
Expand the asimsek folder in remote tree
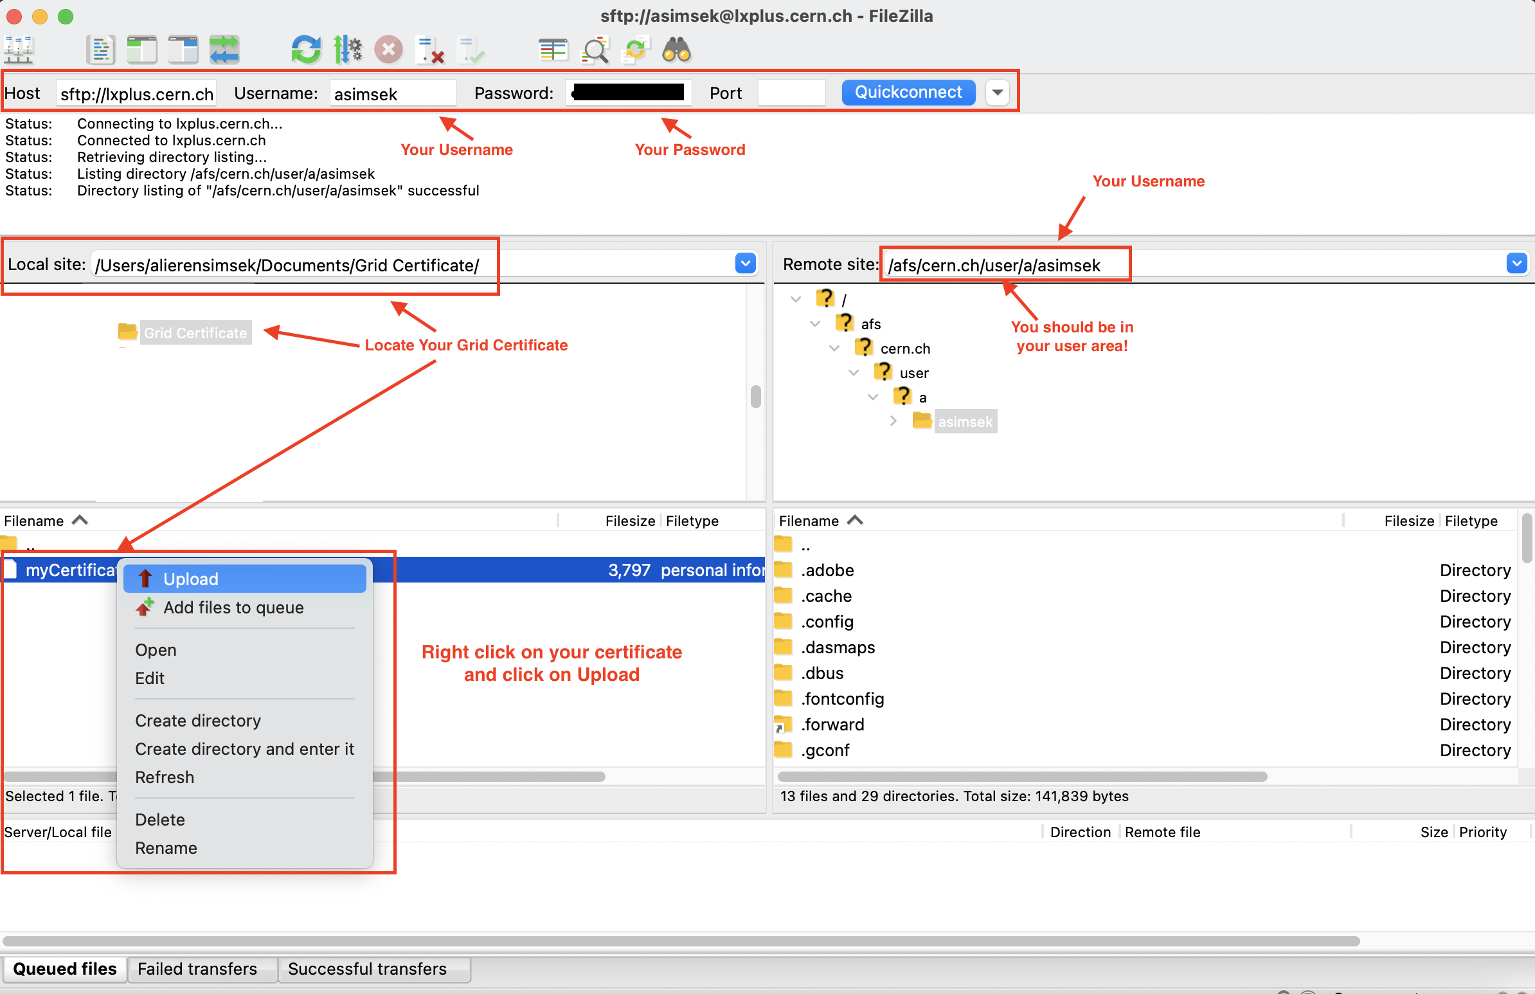pos(893,421)
